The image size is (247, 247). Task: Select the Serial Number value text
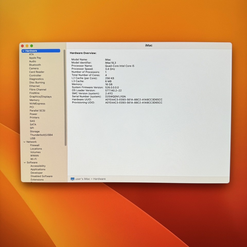[x=116, y=96]
